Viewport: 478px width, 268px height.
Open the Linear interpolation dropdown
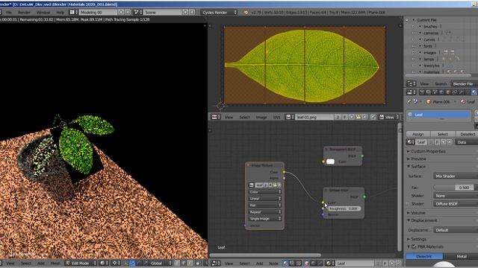point(264,199)
